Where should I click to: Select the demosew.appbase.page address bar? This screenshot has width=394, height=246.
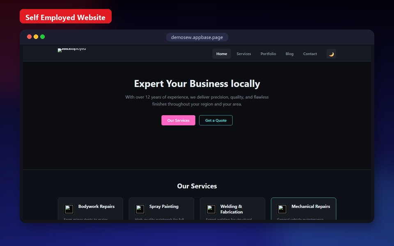[x=197, y=37]
